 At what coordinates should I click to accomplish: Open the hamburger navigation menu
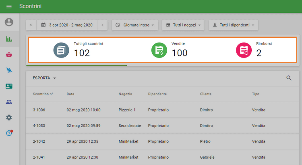tap(9, 6)
